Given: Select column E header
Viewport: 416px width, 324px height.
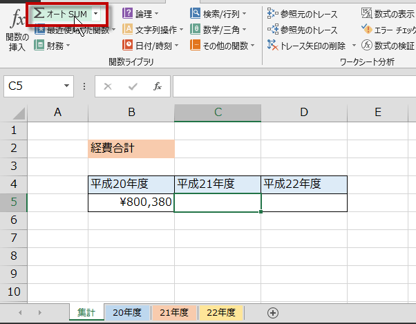Looking at the screenshot, I should [378, 113].
